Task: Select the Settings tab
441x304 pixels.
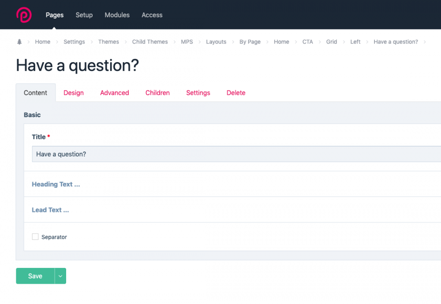Action: tap(198, 93)
